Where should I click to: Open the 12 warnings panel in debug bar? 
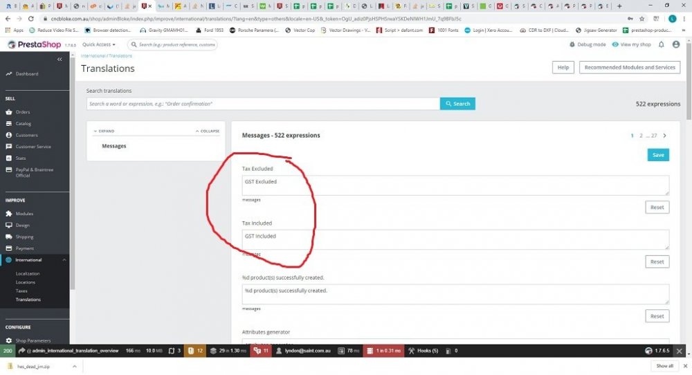point(195,351)
